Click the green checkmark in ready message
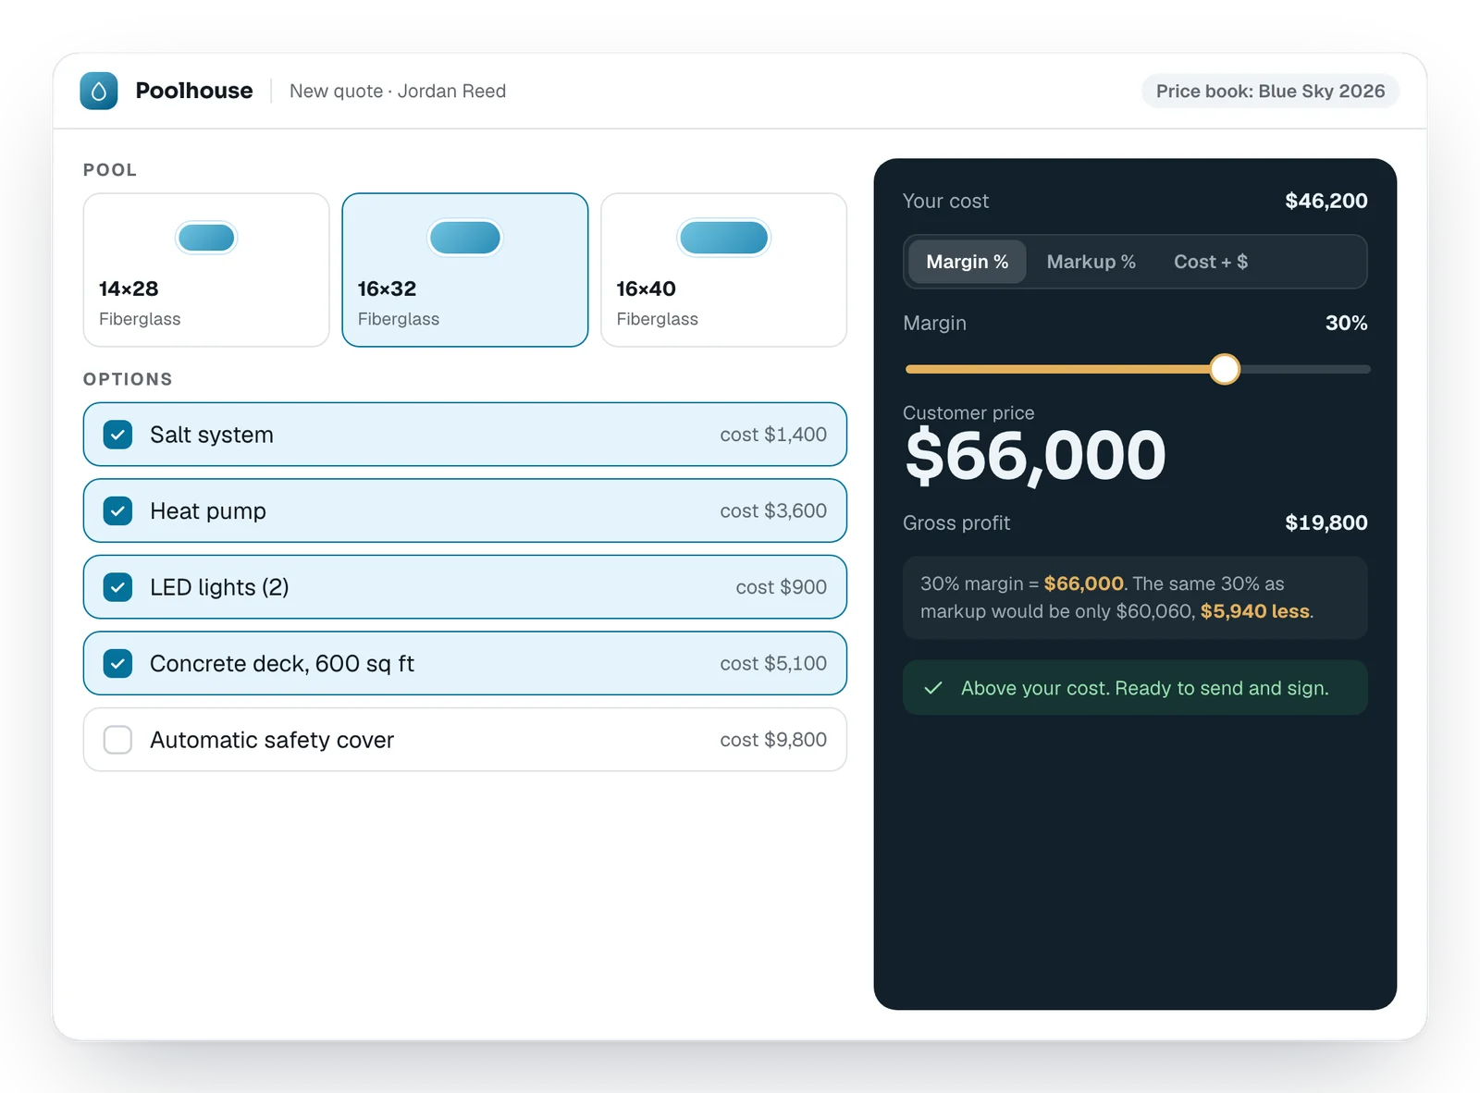The width and height of the screenshot is (1480, 1093). pyautogui.click(x=933, y=688)
